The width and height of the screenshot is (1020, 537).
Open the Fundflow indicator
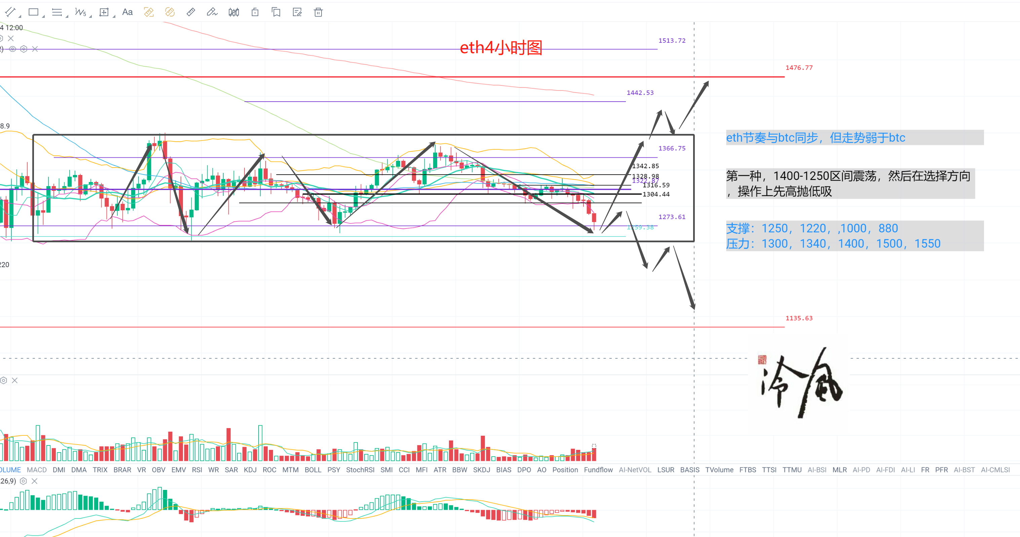coord(598,470)
